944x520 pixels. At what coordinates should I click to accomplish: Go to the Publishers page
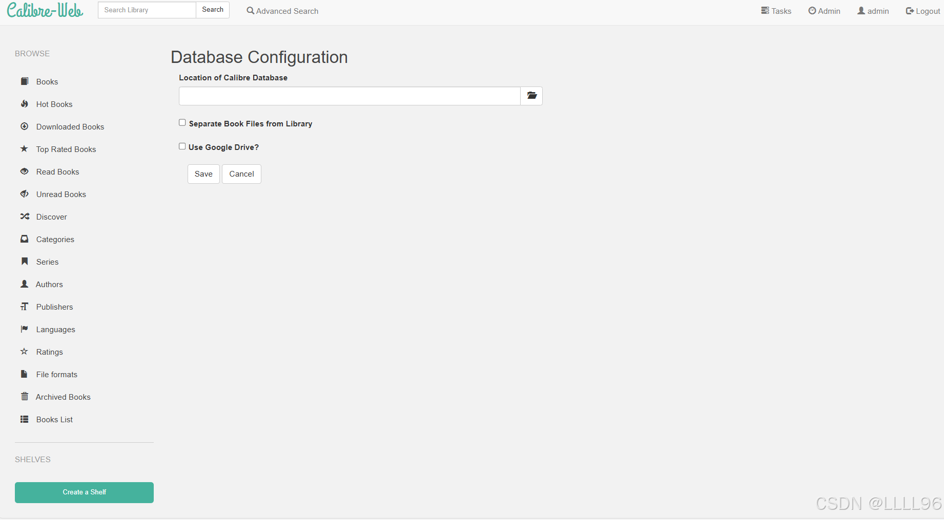55,307
